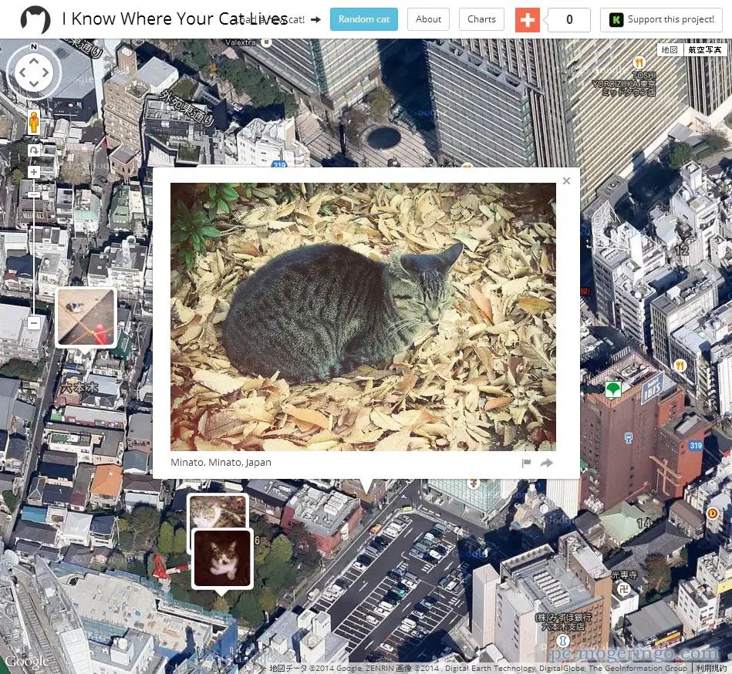Viewport: 732px width, 674px height.
Task: Zoom out using the minus icon
Action: [x=34, y=323]
